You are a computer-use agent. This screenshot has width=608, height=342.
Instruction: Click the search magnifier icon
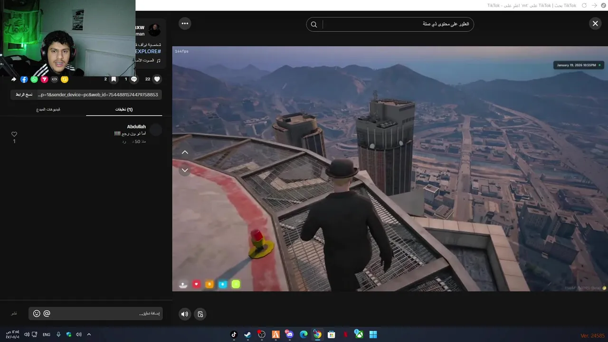point(314,24)
